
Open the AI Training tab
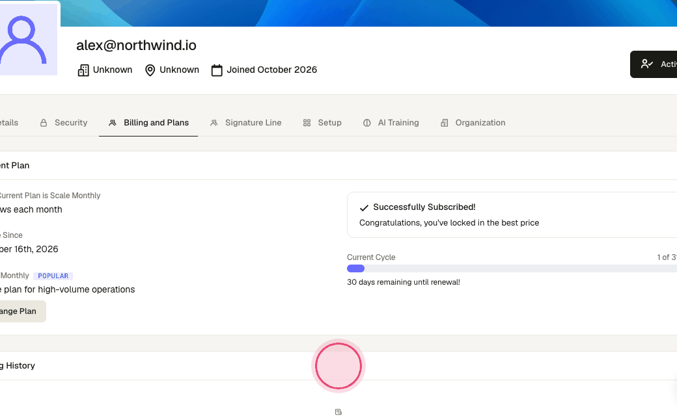coord(391,123)
